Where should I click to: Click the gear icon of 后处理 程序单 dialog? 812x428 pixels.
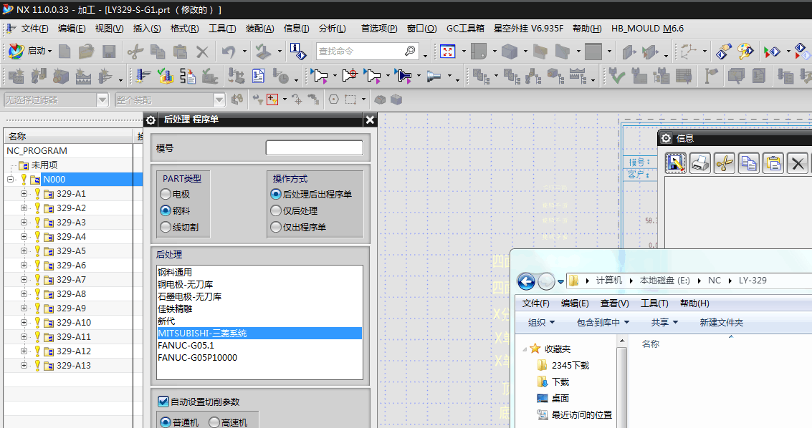point(151,120)
